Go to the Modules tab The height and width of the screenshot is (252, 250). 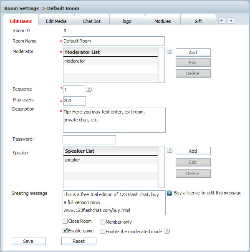[x=162, y=21]
